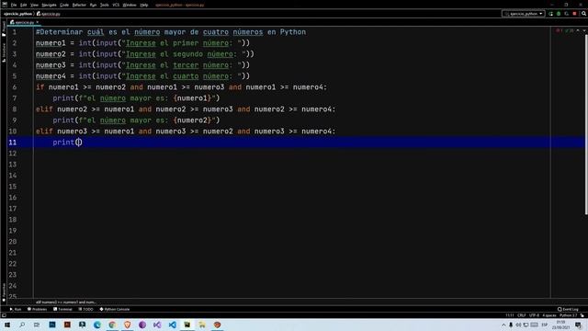Change the Python 3.7 interpreter
This screenshot has width=588, height=331.
(569, 315)
